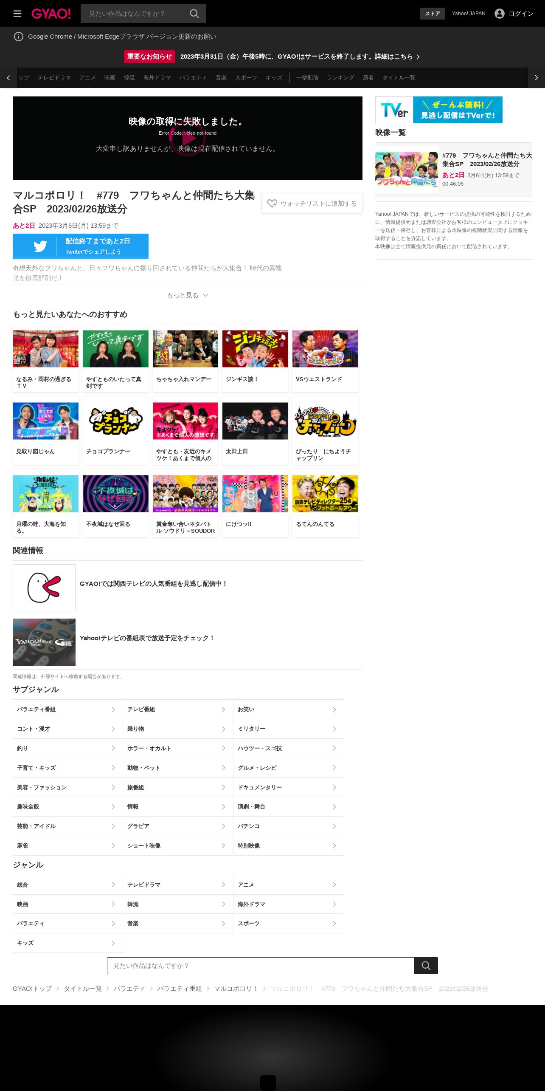545x1091 pixels.
Task: Select ランキング in top navigation
Action: [340, 78]
